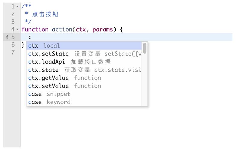Place cursor after the closing brace on line 6
The width and height of the screenshot is (237, 150).
[25, 45]
